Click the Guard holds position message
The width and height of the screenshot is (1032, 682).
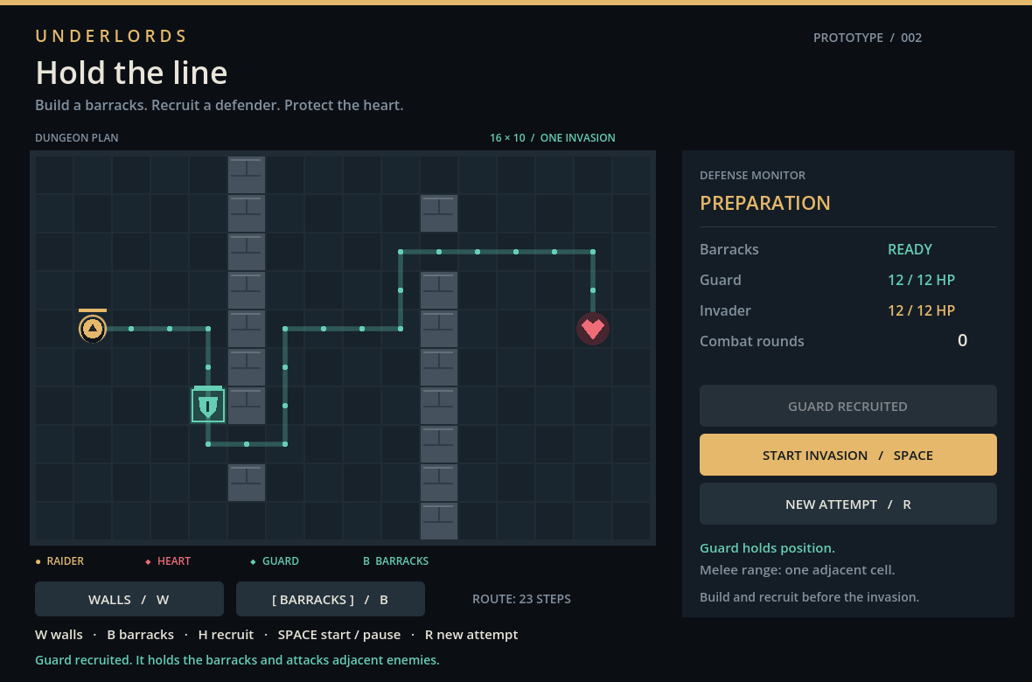pyautogui.click(x=767, y=547)
